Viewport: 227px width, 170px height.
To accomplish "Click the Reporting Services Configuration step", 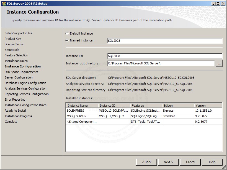I will pos(27,94).
